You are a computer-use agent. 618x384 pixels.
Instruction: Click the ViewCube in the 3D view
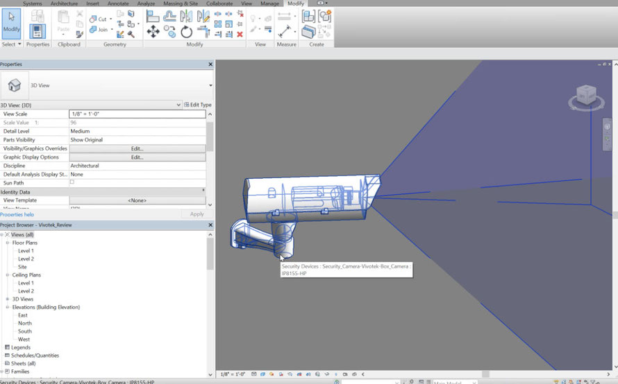pyautogui.click(x=587, y=96)
